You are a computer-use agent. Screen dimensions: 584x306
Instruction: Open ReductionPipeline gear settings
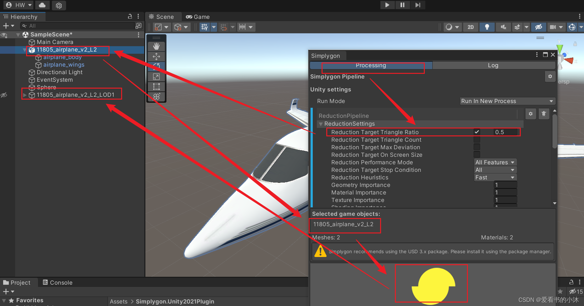531,114
